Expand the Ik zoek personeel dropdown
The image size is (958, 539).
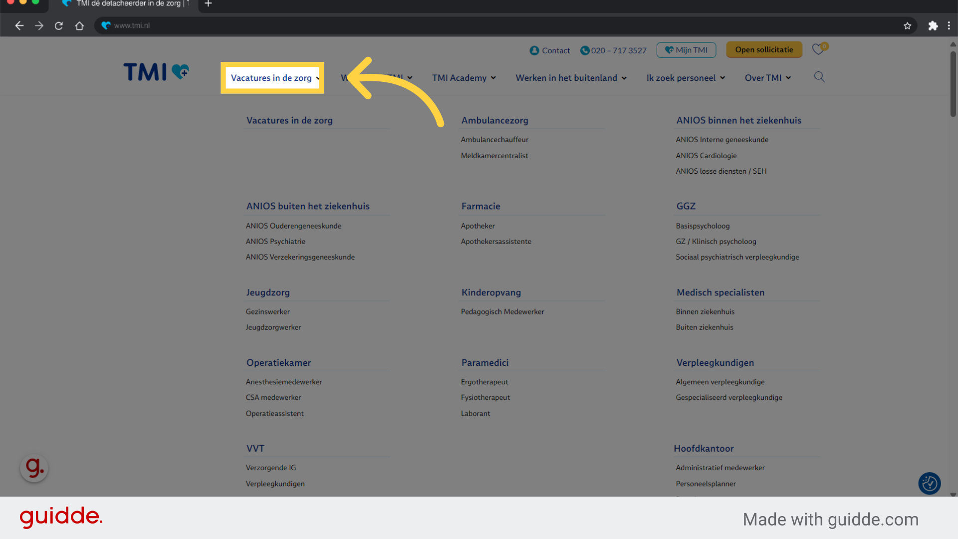coord(686,78)
